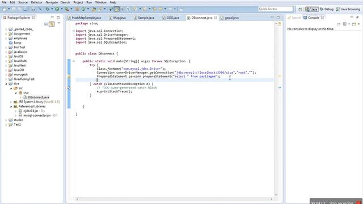Image resolution: width=363 pixels, height=204 pixels.
Task: Click the editor vertical scroll down arrow
Action: tap(276, 195)
